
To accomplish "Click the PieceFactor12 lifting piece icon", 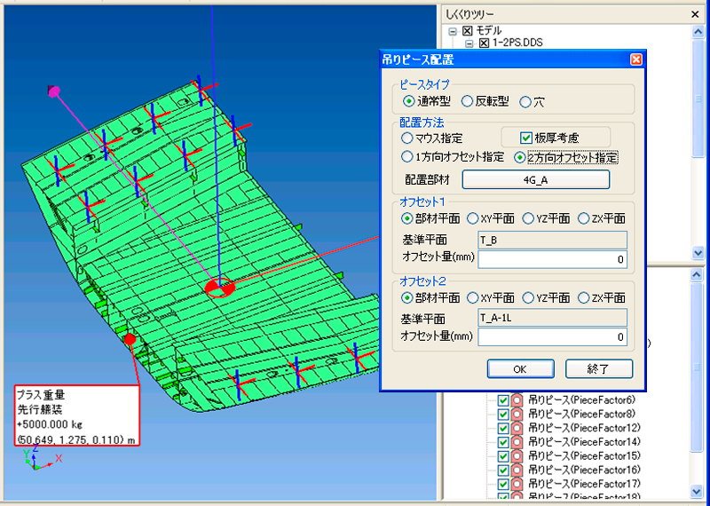I will tap(517, 428).
